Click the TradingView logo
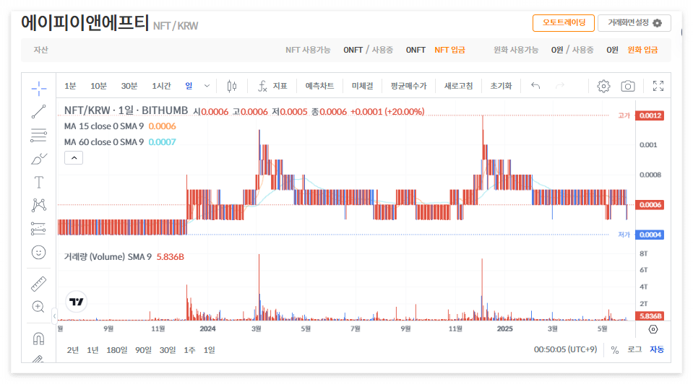Screen dimensions: 693x384 (x=77, y=302)
